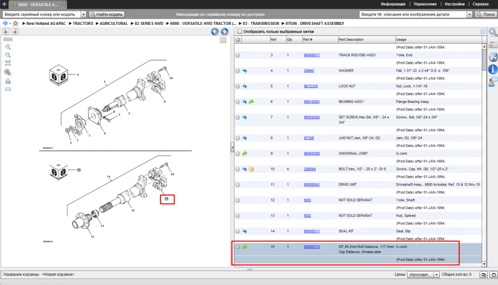Open the "Изготовит..." price dropdown
This screenshot has width=498, height=285.
click(436, 275)
